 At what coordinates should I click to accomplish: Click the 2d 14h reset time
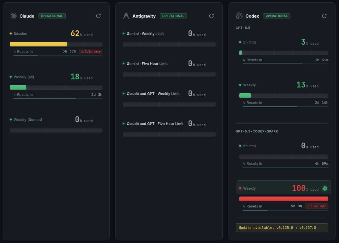click(321, 103)
